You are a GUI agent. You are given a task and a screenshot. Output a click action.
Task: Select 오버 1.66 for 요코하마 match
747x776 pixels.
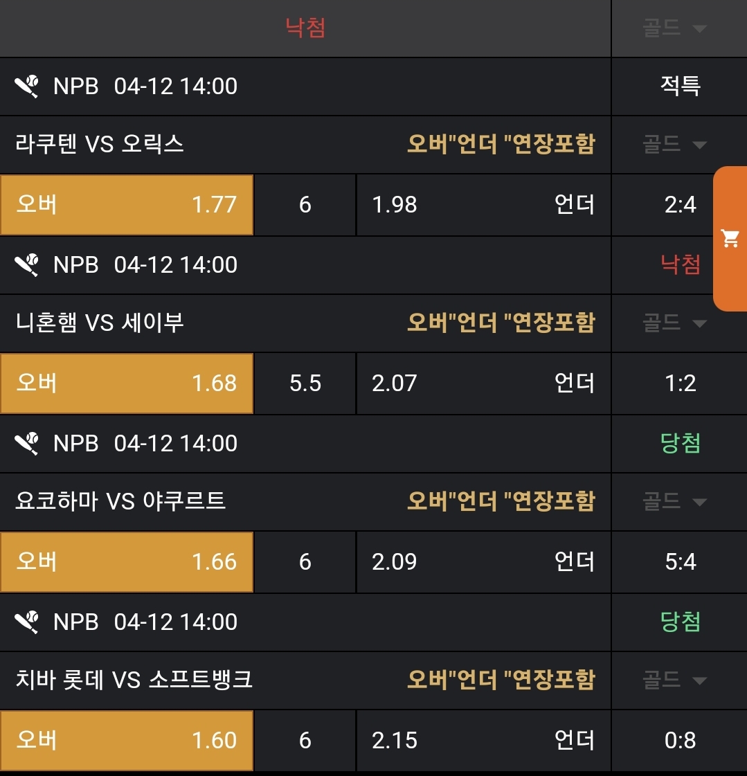pyautogui.click(x=127, y=562)
